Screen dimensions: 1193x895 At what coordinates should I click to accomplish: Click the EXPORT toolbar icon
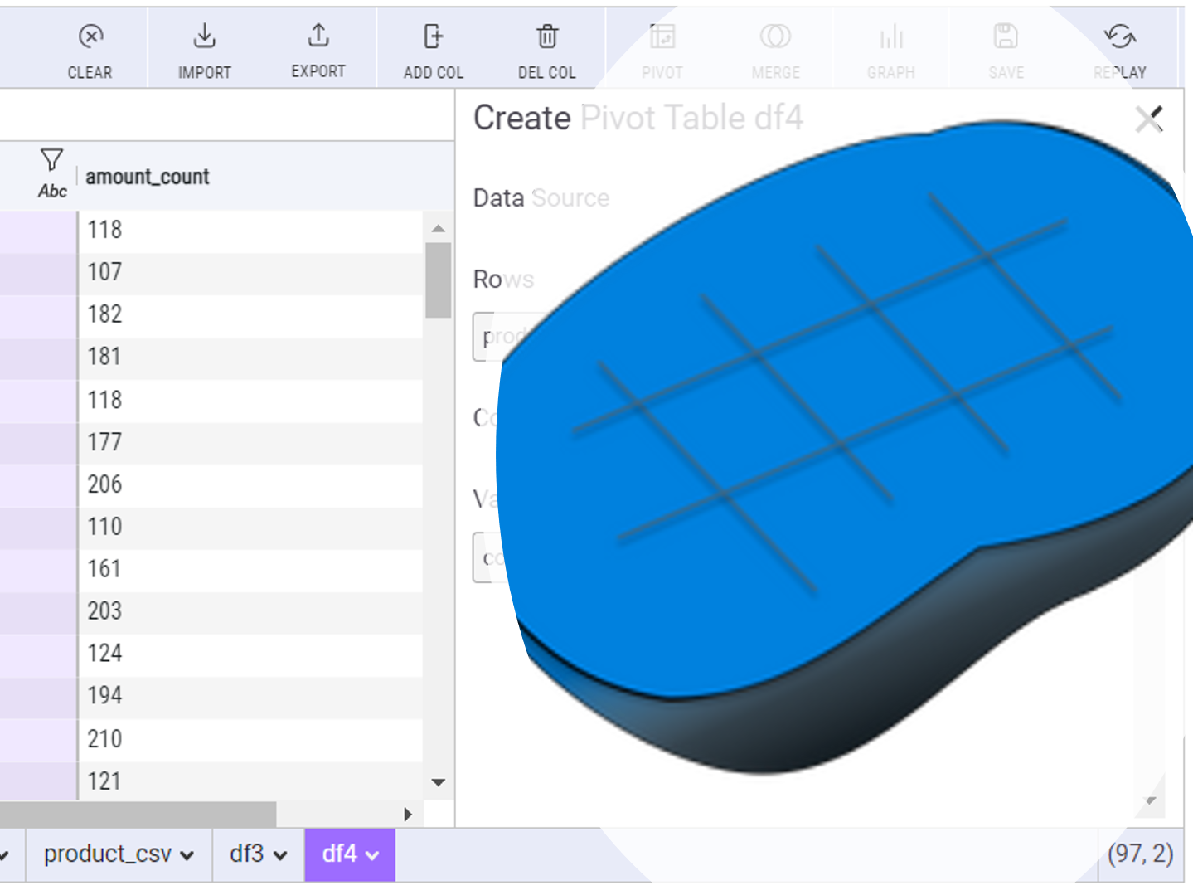pyautogui.click(x=318, y=37)
